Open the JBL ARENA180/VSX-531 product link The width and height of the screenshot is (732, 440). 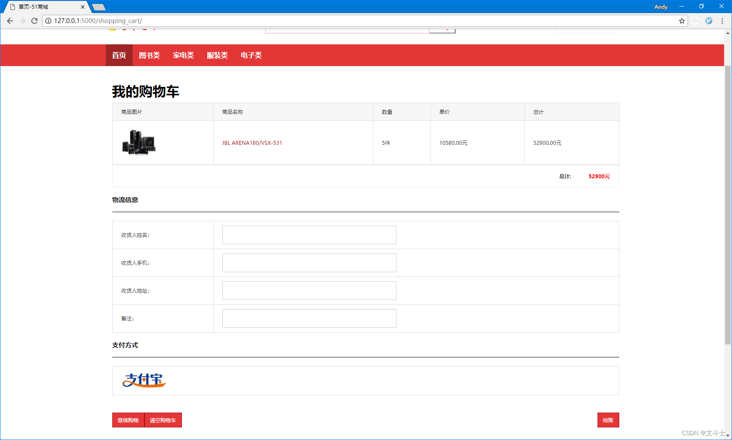pos(252,143)
